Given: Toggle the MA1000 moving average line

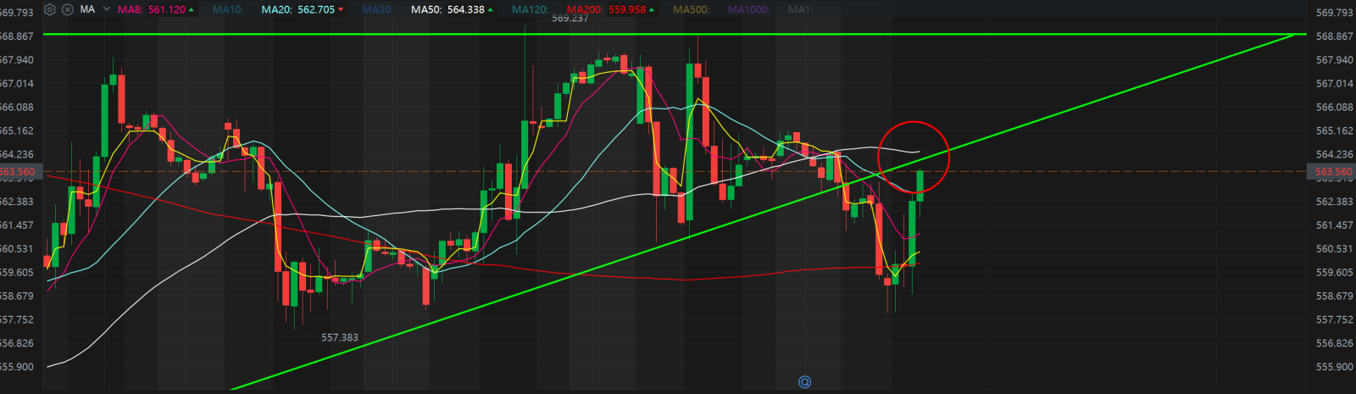Looking at the screenshot, I should (748, 9).
